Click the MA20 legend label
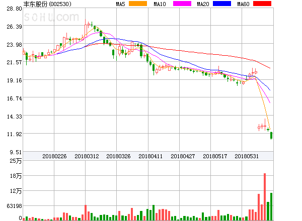Image resolution: width=302 pixels, height=221 pixels. click(x=203, y=4)
